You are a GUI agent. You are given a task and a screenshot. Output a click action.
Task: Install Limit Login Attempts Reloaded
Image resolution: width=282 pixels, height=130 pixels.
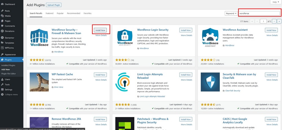(186, 75)
